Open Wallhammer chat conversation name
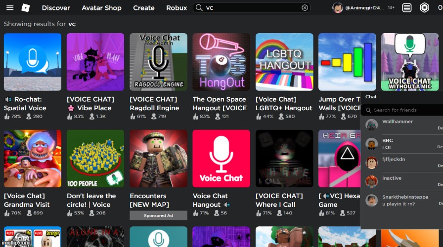 pos(398,122)
